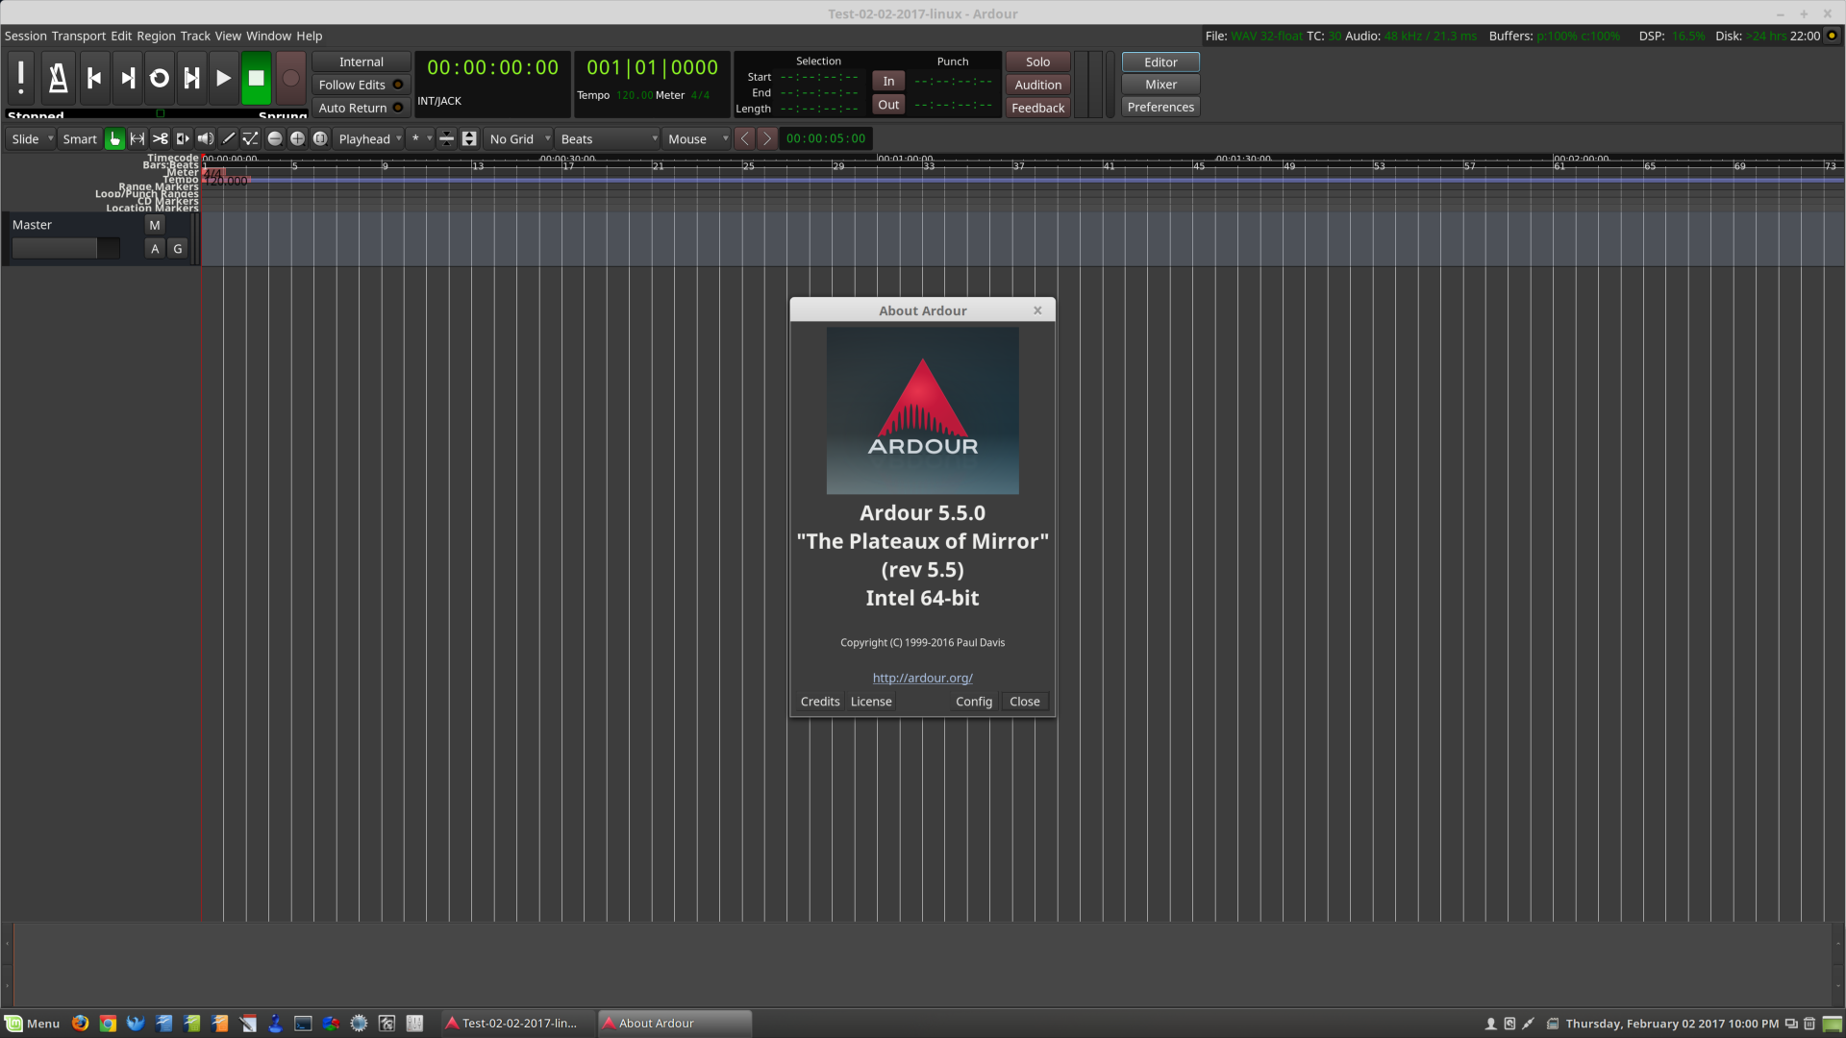Click the loop playback icon

tap(160, 78)
